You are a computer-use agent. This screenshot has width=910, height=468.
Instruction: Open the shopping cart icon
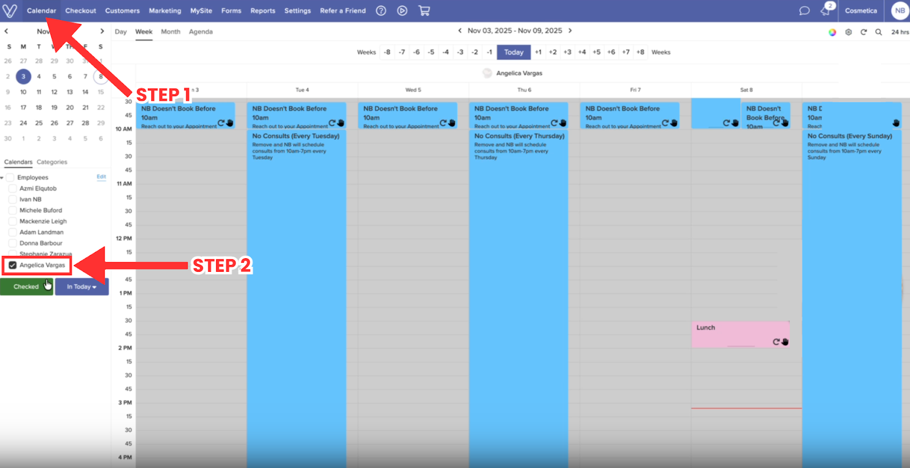tap(424, 11)
